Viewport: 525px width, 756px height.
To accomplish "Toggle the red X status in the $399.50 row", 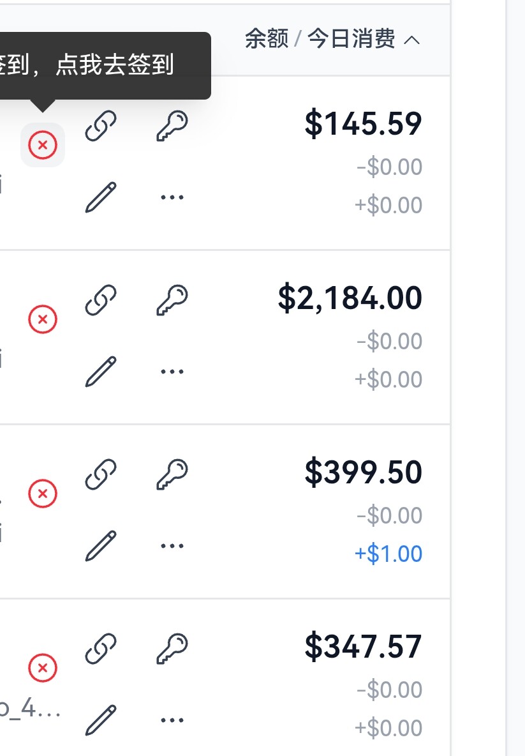I will 42,494.
